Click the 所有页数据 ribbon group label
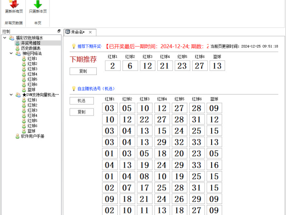286x215 pixels. click(14, 23)
